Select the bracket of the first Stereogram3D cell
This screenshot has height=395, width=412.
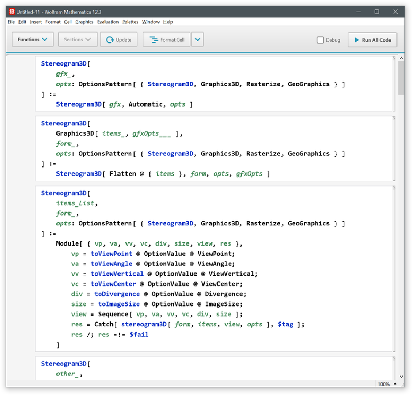[x=394, y=84]
